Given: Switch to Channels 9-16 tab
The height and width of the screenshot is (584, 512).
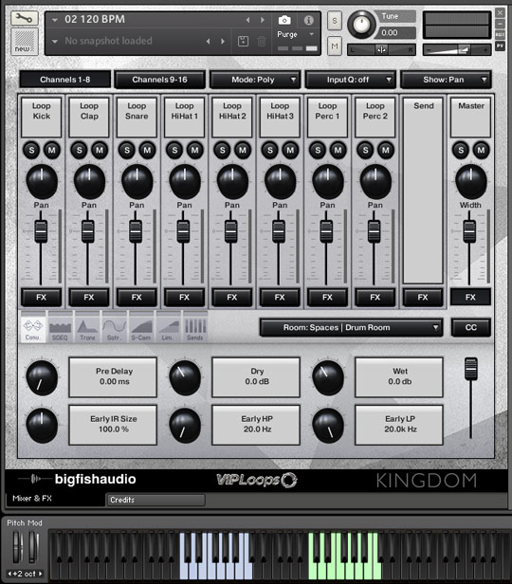Looking at the screenshot, I should 159,80.
